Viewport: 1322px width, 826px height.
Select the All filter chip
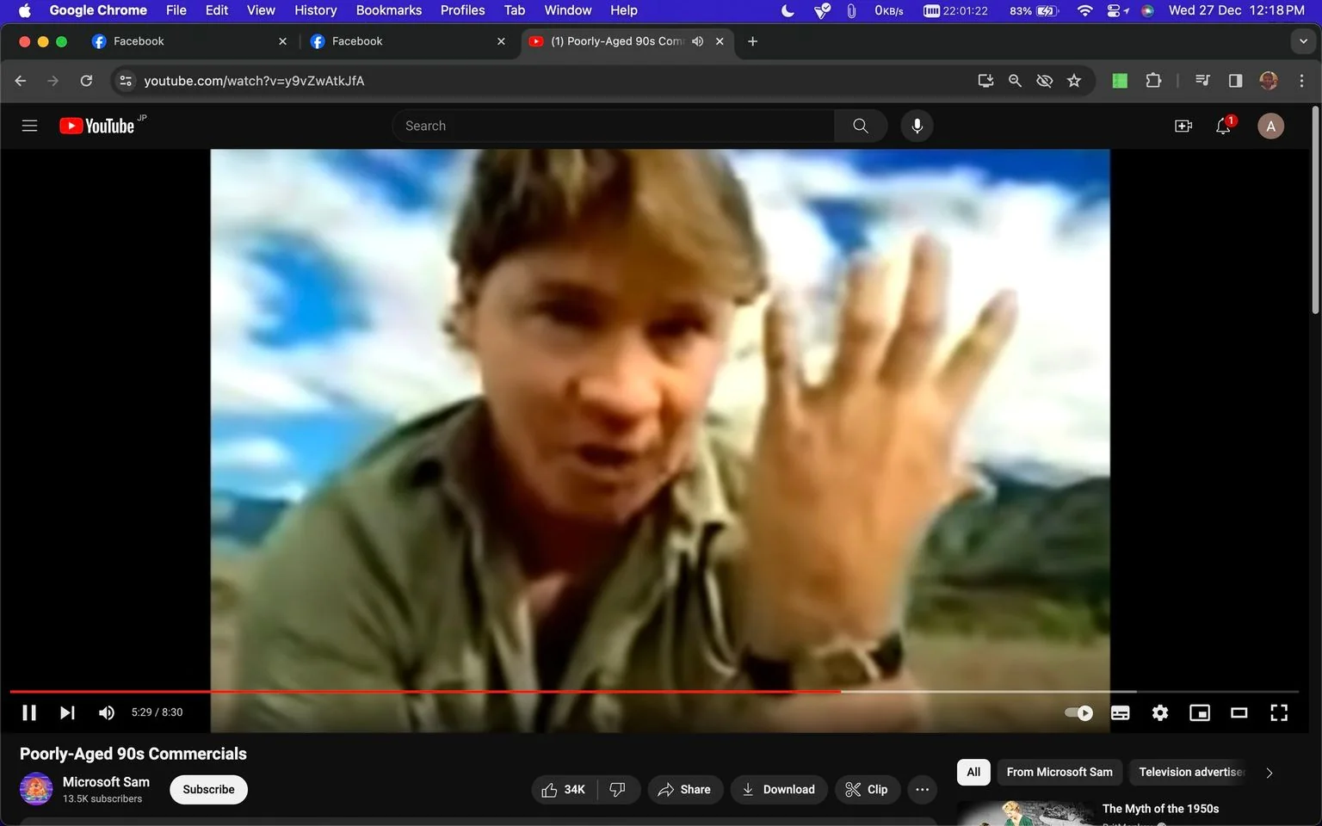coord(973,772)
